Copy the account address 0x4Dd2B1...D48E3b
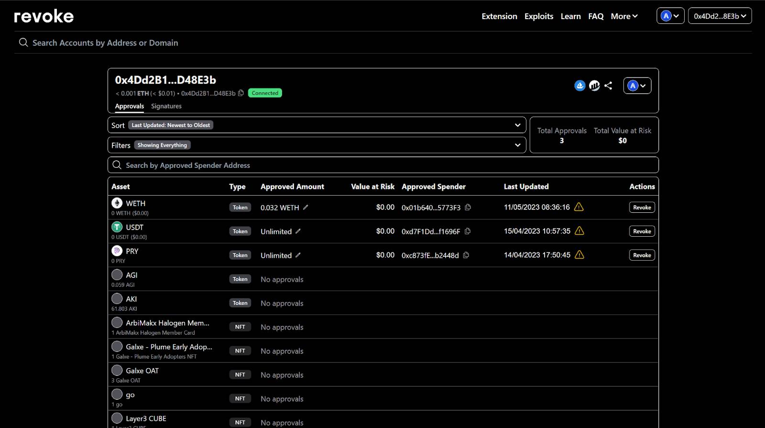Screen dimensions: 765x428 [x=241, y=93]
